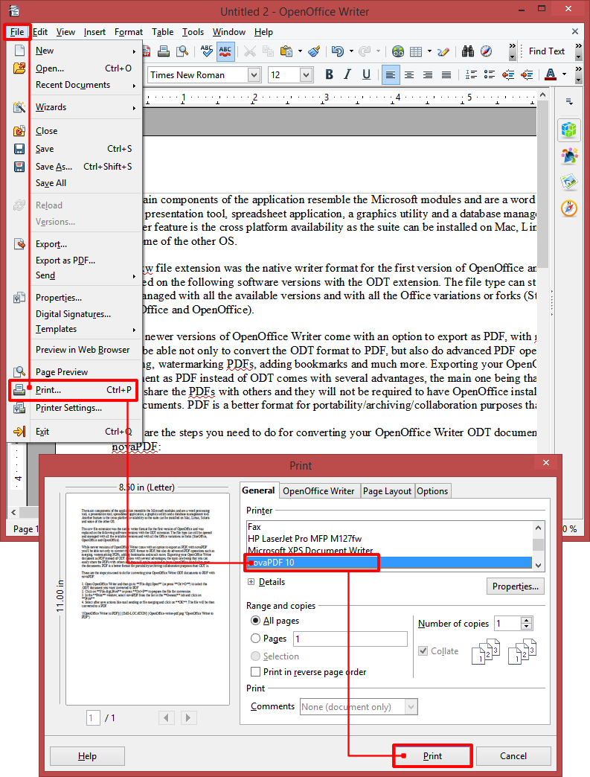This screenshot has height=777, width=590.
Task: Expand the printer Details section
Action: 251,582
